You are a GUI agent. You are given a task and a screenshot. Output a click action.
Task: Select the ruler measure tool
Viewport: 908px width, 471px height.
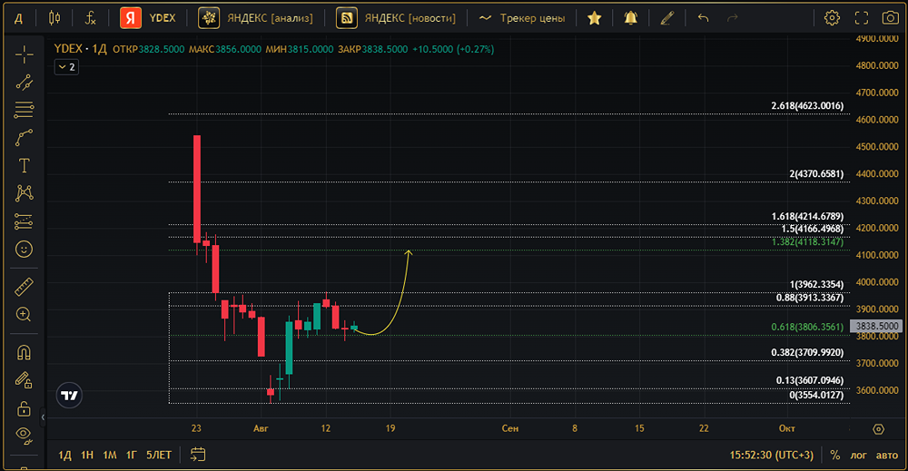click(x=24, y=287)
